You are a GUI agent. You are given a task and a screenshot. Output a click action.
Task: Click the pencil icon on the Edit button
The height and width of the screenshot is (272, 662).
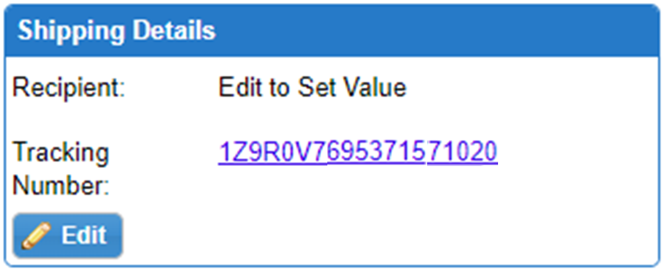(38, 236)
